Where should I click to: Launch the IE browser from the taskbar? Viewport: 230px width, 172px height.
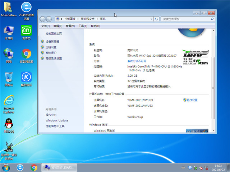pos(20,168)
